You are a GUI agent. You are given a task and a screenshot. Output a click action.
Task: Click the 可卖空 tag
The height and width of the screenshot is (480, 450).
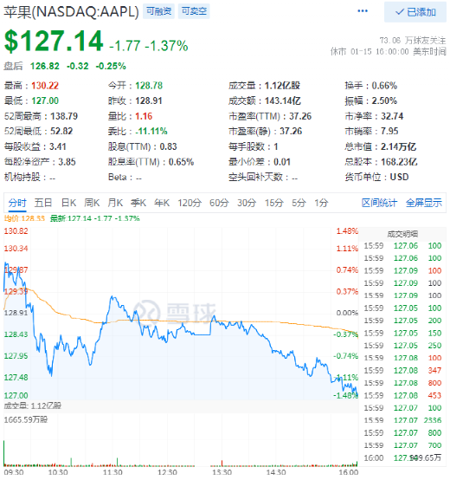pos(194,11)
